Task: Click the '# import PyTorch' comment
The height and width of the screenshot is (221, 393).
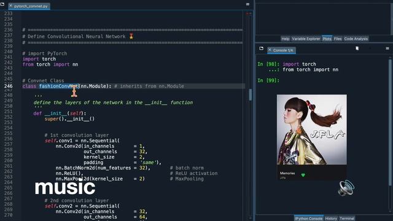Action: click(45, 53)
